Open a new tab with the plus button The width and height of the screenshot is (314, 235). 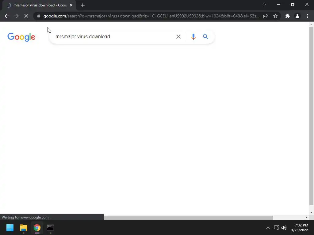click(x=83, y=5)
